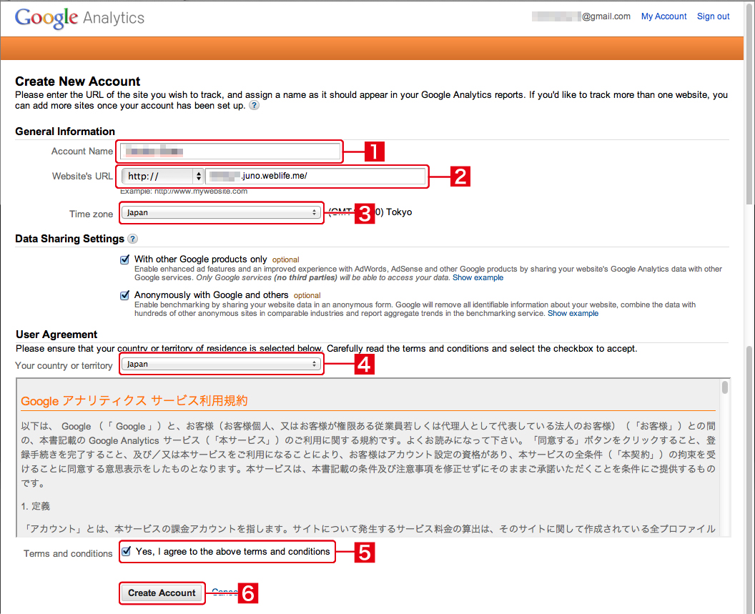Click '1. 定義' heading in terms
Viewport: 755px width, 614px height.
[x=36, y=506]
